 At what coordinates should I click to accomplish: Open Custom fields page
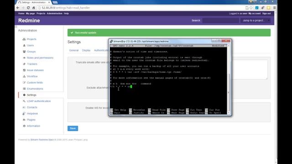[35, 82]
